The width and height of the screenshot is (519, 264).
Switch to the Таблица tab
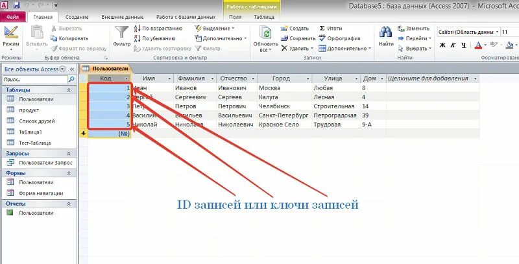[264, 17]
